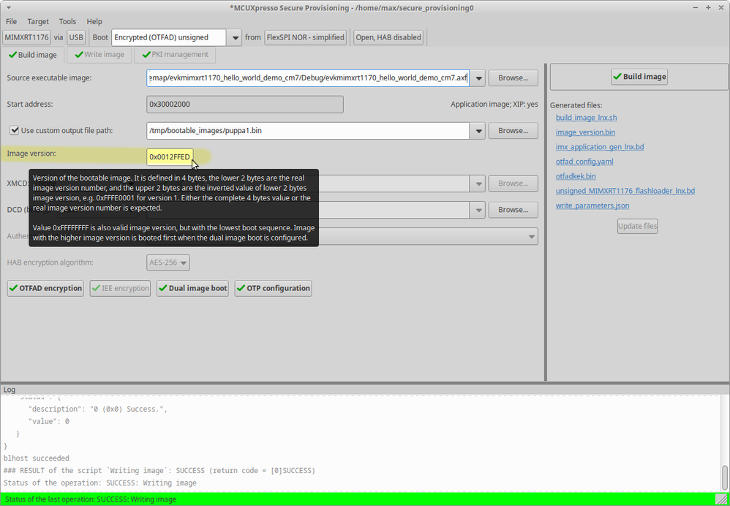This screenshot has width=730, height=506.
Task: Click the 'blhost succeeded' log line
Action: (37, 458)
